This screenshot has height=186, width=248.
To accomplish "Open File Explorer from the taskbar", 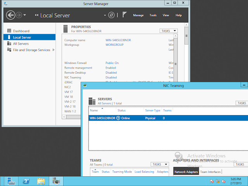I will tap(41, 181).
